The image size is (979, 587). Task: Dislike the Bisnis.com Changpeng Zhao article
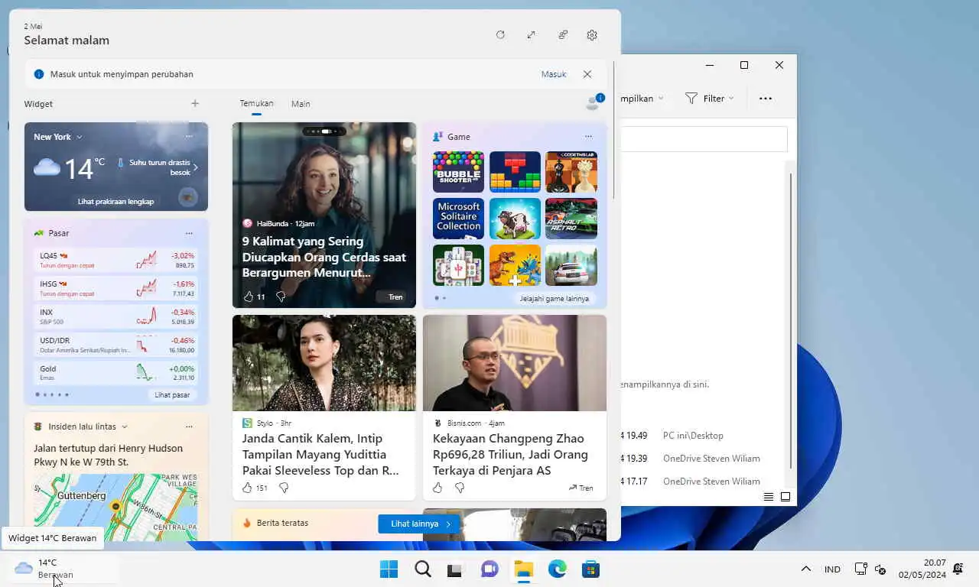(460, 488)
